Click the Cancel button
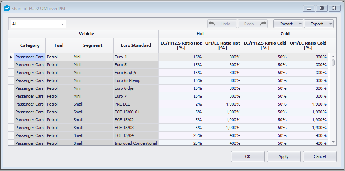 pos(320,156)
